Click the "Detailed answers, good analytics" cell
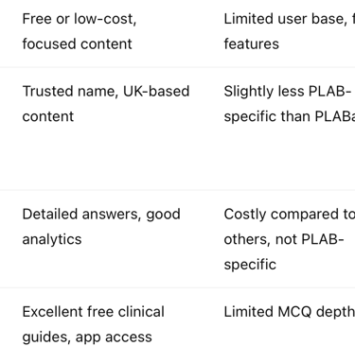Screen dimensions: 355x346 [101, 227]
